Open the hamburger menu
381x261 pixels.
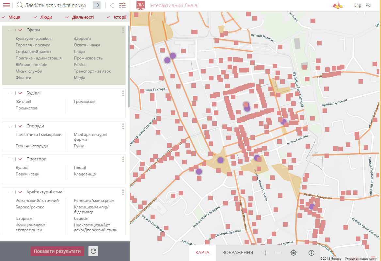tap(6, 5)
